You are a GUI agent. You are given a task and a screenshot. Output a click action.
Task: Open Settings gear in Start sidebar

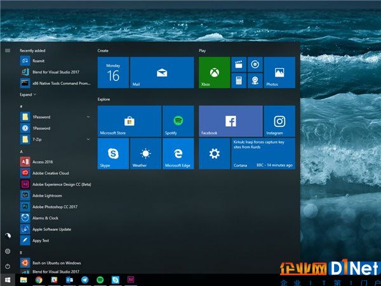click(x=8, y=251)
